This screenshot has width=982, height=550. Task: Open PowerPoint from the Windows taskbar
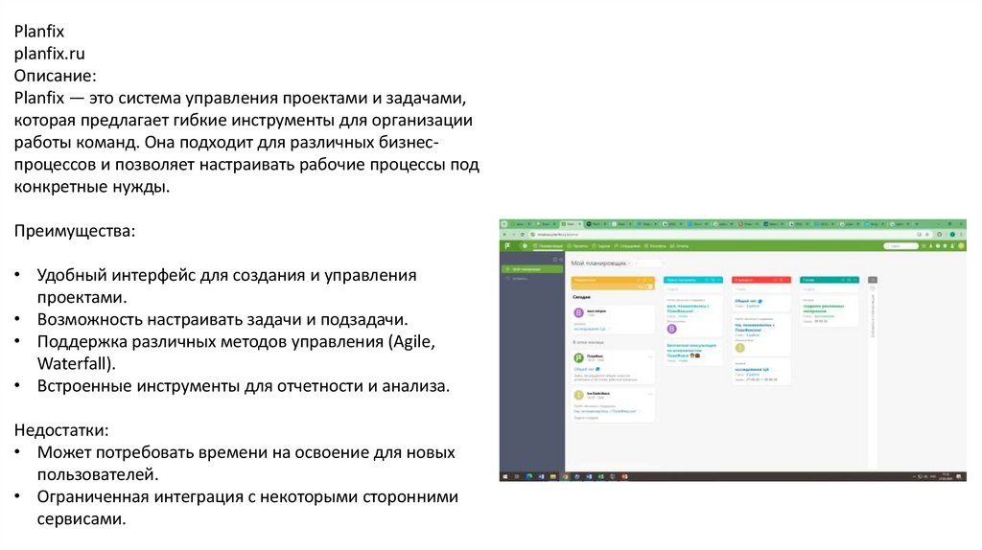[x=624, y=477]
